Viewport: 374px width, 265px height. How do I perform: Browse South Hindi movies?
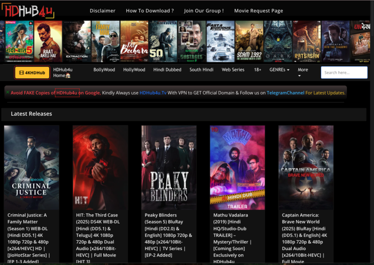pos(201,70)
